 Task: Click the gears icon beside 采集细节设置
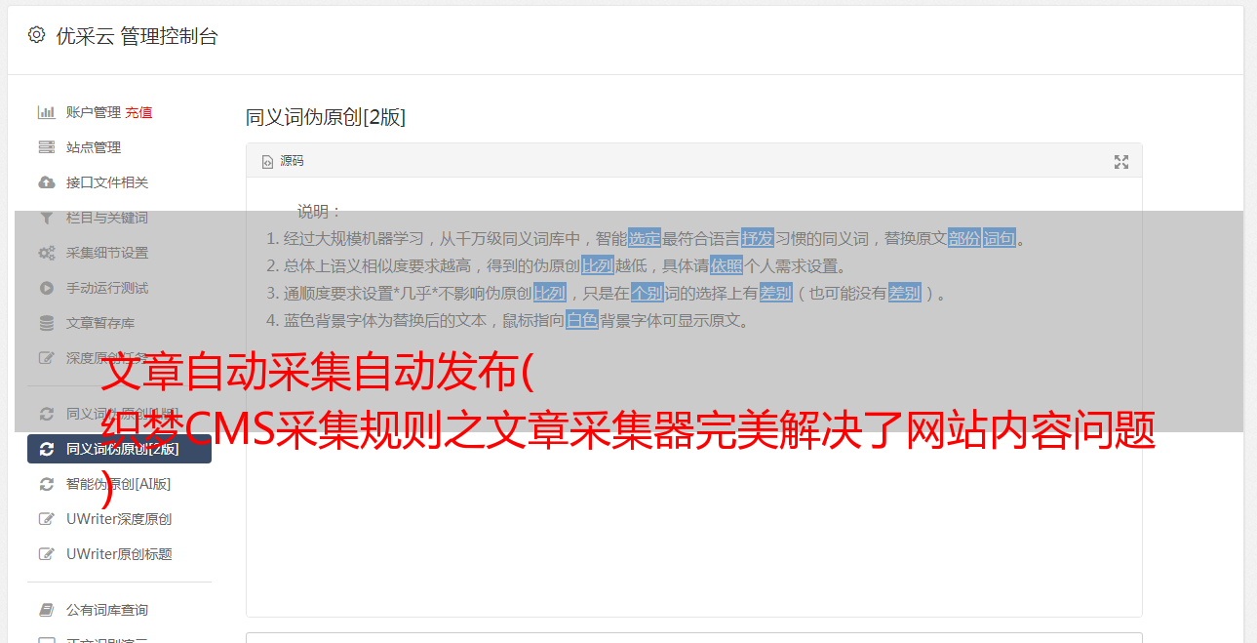[46, 253]
